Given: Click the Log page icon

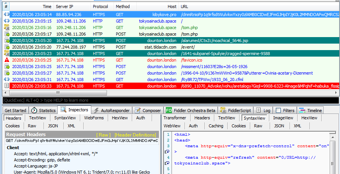Looking at the screenshot, I should [258, 110].
